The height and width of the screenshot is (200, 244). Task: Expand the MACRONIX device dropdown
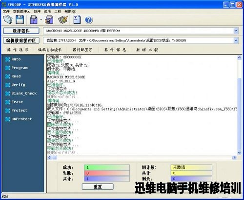(236, 31)
